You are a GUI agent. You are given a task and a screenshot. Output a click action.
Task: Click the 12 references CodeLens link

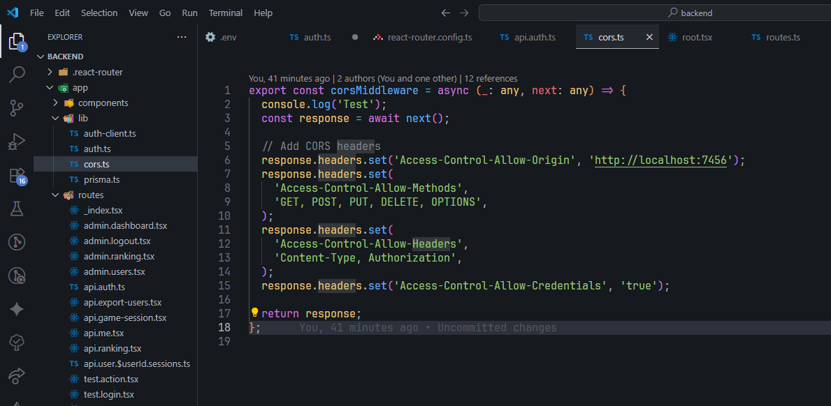(491, 78)
